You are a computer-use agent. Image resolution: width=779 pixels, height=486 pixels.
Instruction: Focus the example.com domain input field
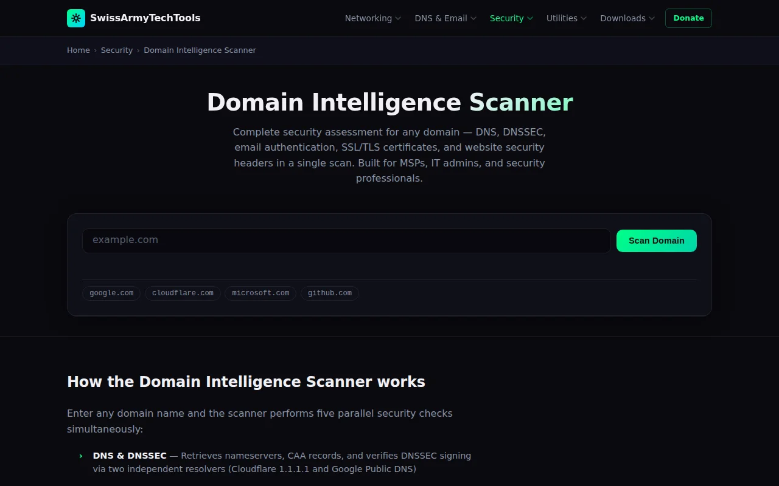[346, 241]
